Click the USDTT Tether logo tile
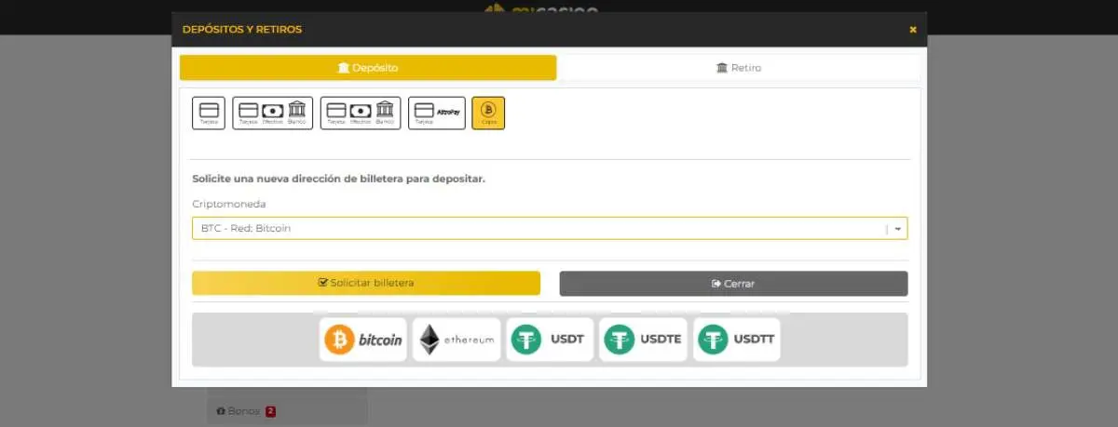The image size is (1118, 427). pos(736,340)
